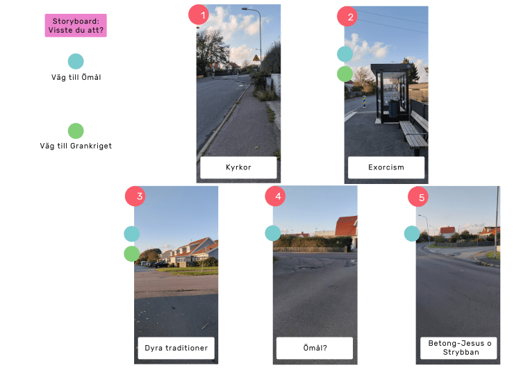Screen dimensions: 521x368
Task: Click teal circle above Väg till Ömål
Action: [x=76, y=61]
